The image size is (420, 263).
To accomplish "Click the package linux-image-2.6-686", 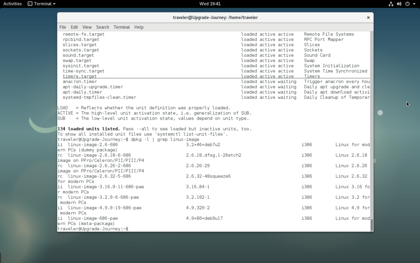I will (93, 145).
